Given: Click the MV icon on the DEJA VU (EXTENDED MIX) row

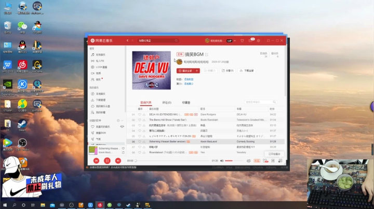Looking at the screenshot, I should click(196, 114).
